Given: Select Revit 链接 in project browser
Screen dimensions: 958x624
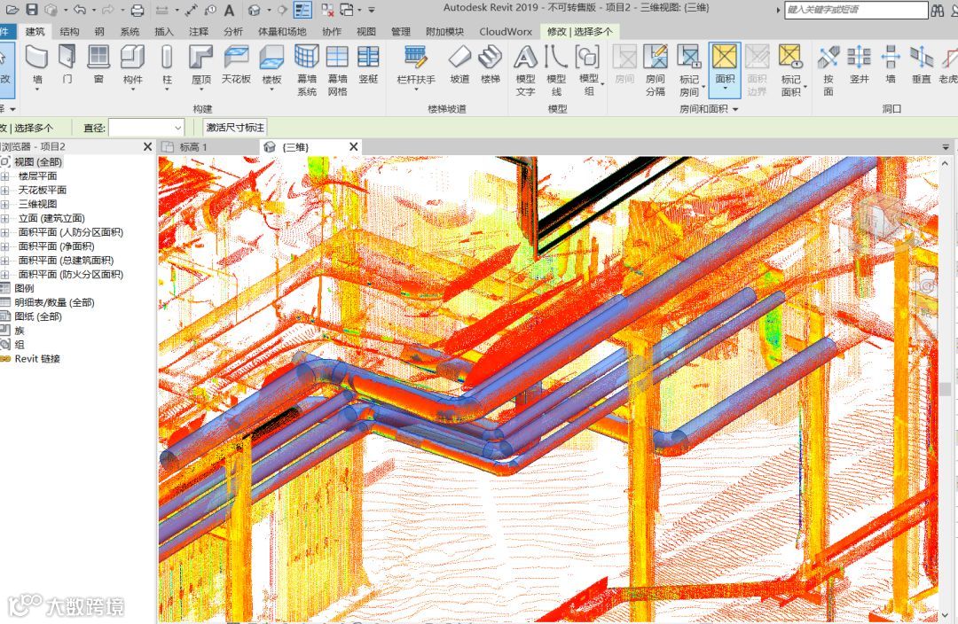Looking at the screenshot, I should click(x=37, y=358).
